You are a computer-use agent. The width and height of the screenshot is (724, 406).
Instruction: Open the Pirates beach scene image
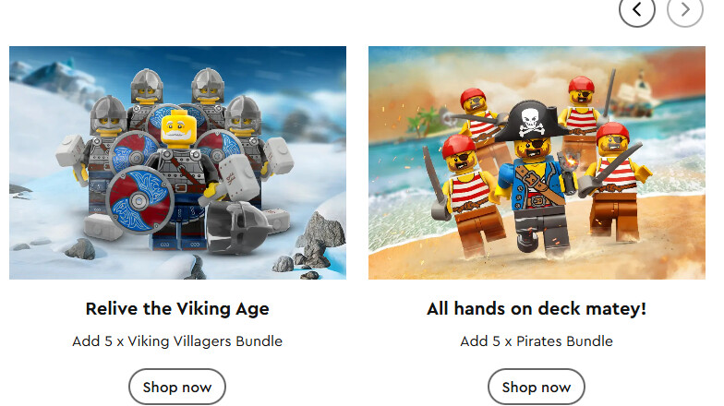point(537,162)
